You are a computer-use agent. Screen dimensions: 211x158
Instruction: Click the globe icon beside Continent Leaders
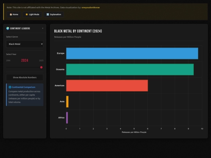[x=8, y=28]
